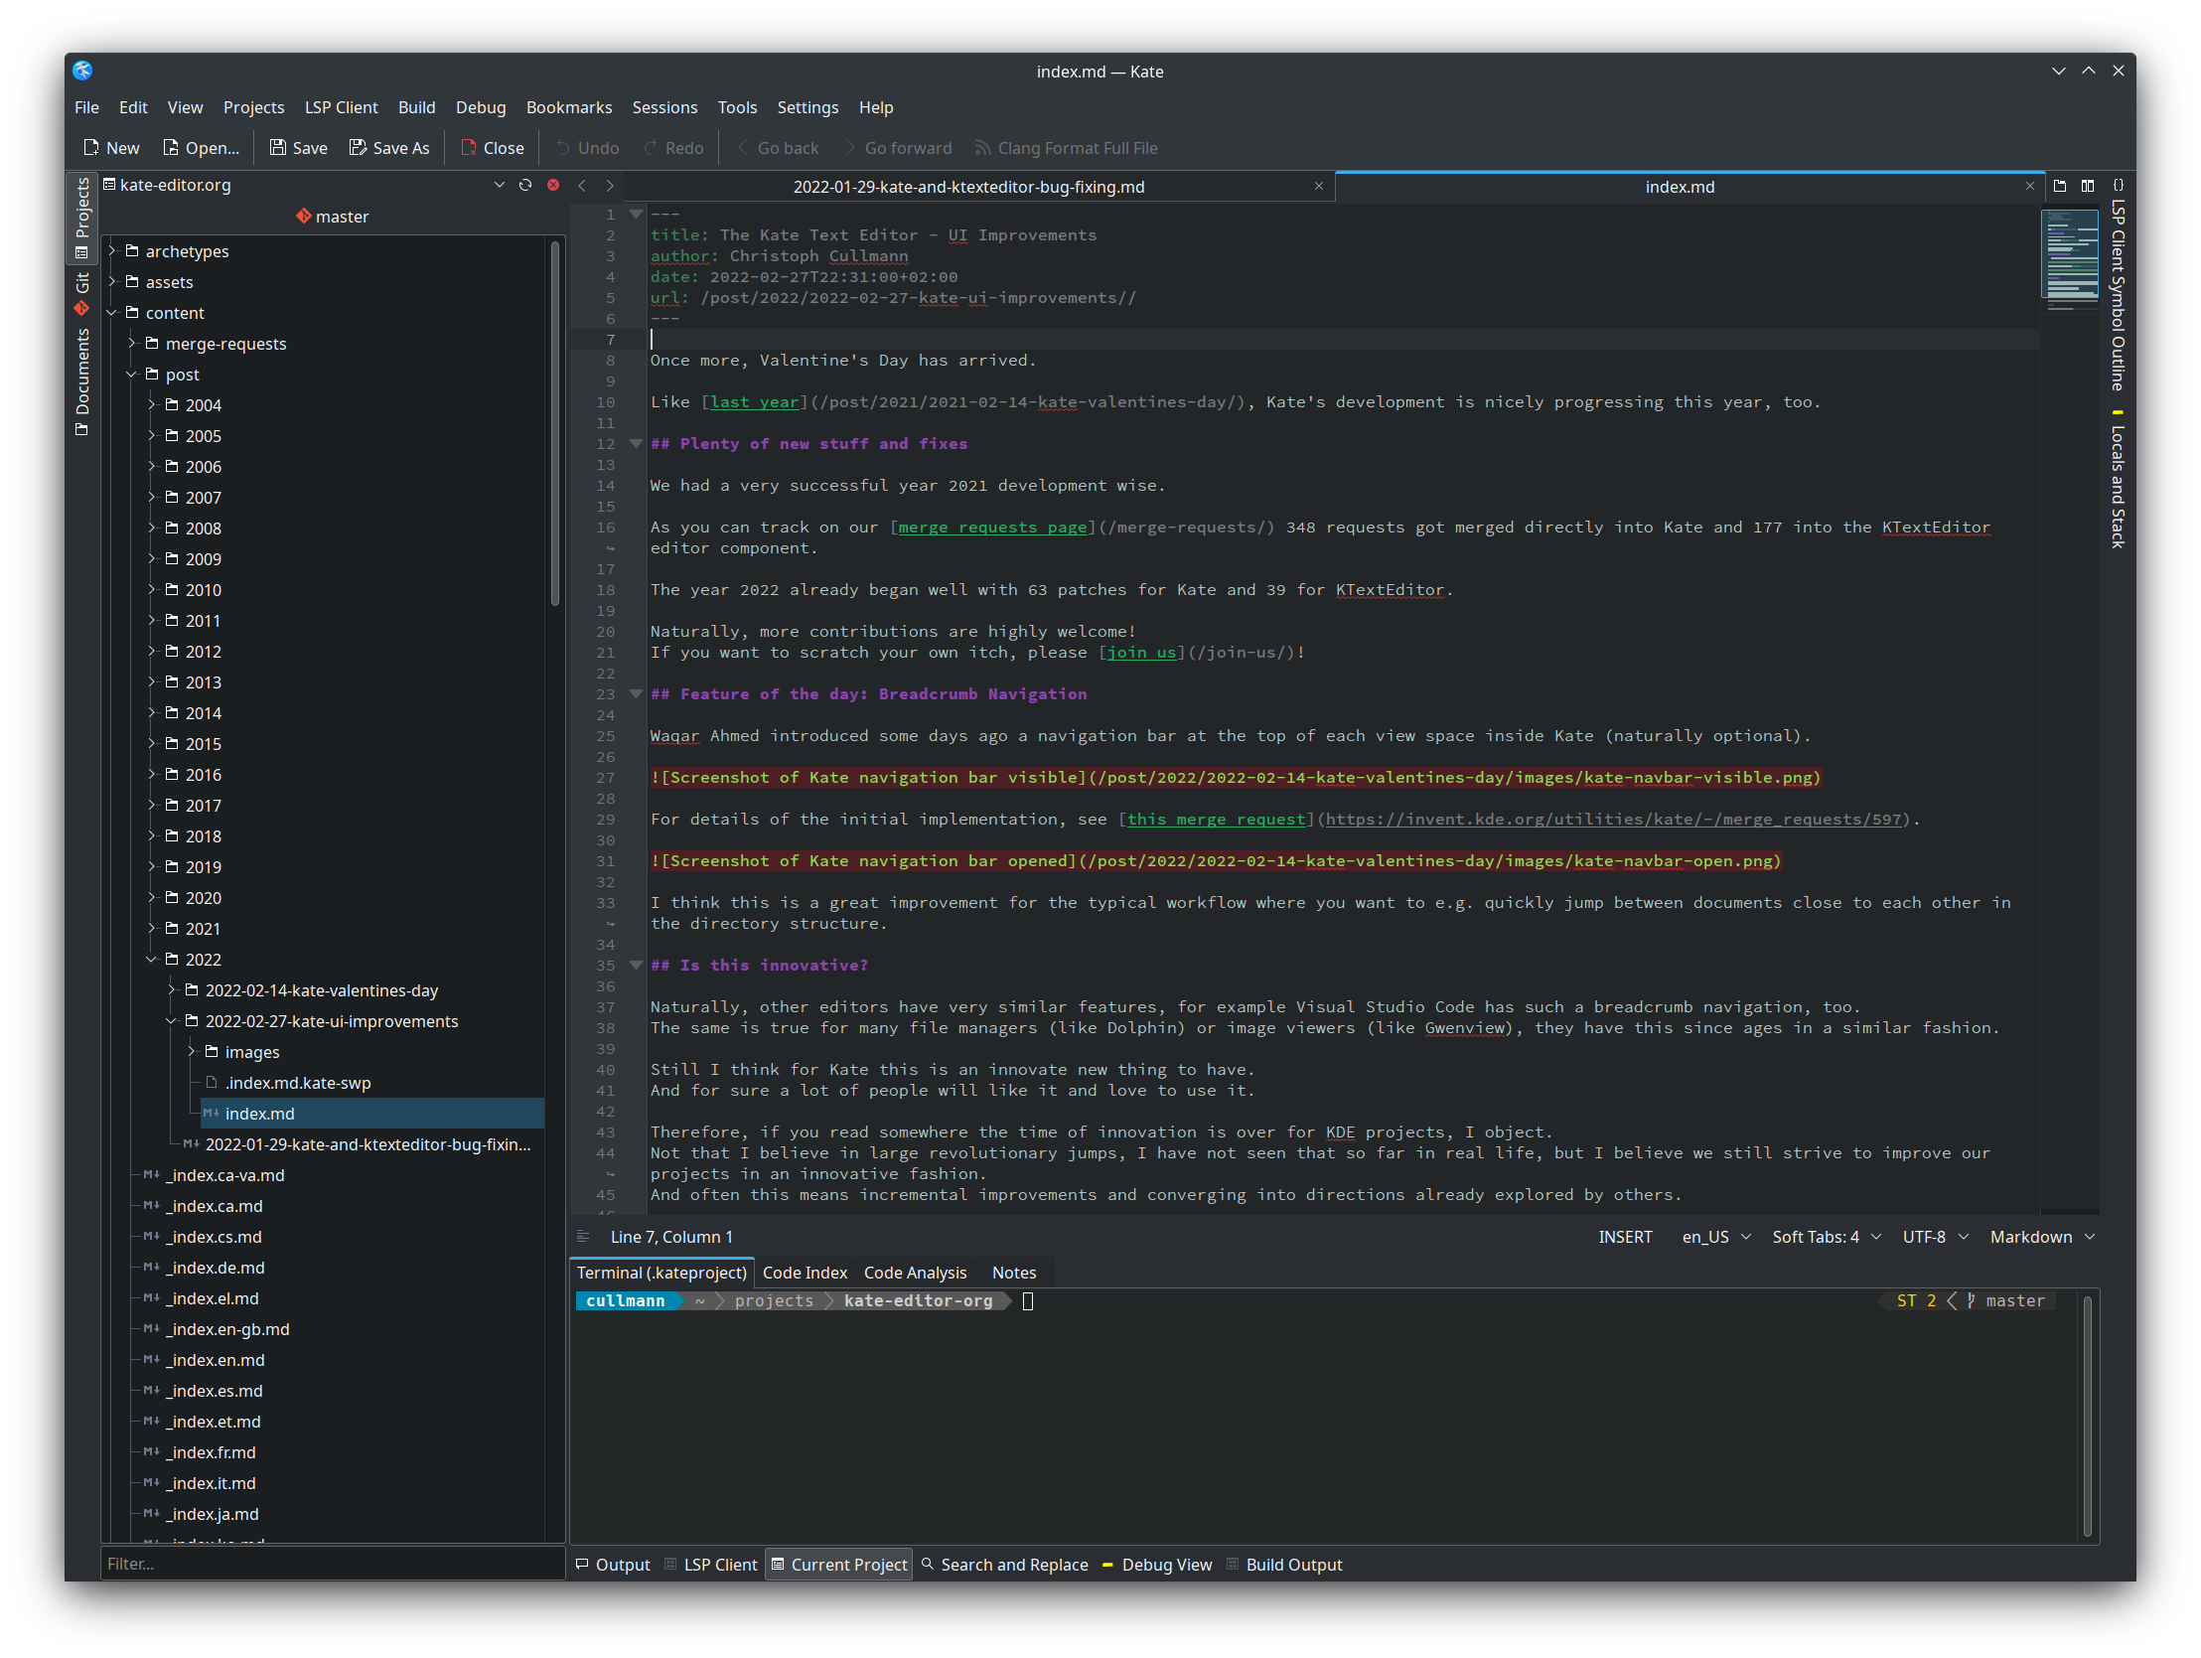2201x1658 pixels.
Task: Close the index.md tab
Action: tap(2030, 186)
